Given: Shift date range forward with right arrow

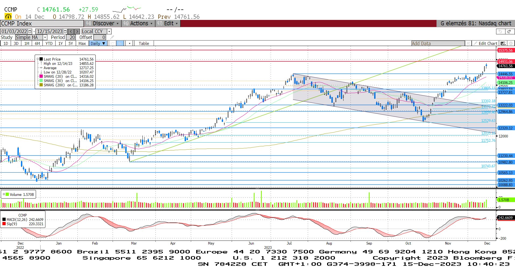Looking at the screenshot, I should (x=77, y=31).
